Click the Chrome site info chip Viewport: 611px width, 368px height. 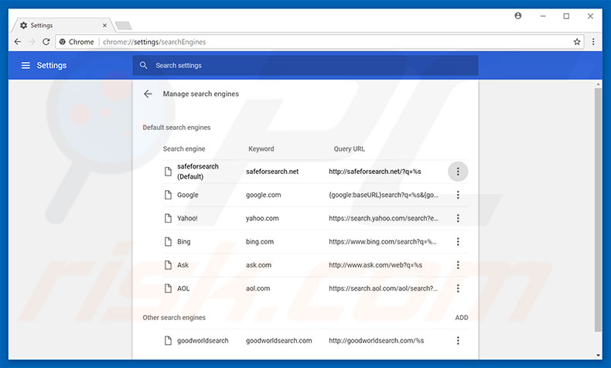[x=77, y=42]
